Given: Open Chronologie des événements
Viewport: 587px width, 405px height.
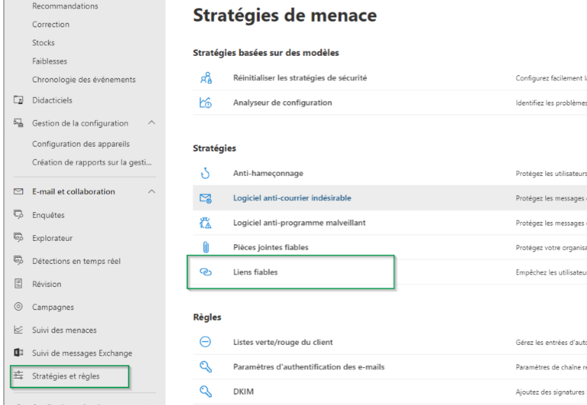Looking at the screenshot, I should [x=84, y=80].
